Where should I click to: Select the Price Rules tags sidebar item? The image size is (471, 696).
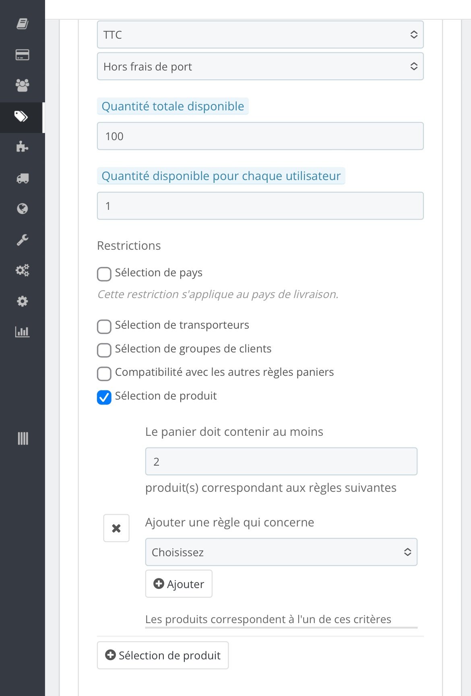[x=22, y=117]
